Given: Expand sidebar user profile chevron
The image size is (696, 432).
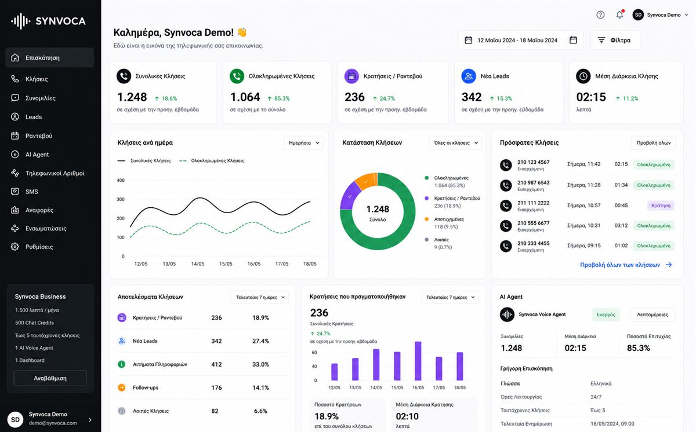Looking at the screenshot, I should [89, 420].
